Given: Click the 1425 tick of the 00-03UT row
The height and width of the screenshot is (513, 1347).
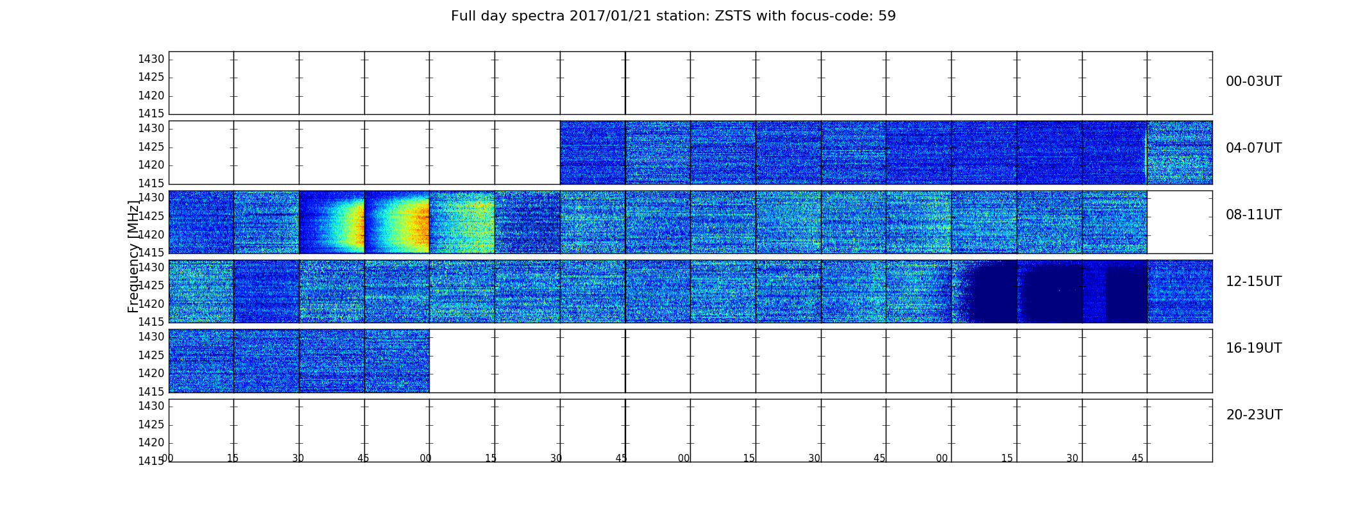Looking at the screenshot, I should click(151, 78).
